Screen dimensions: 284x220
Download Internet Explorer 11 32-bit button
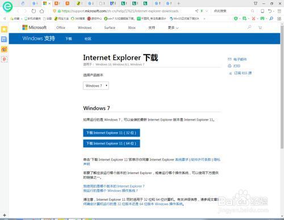pyautogui.click(x=111, y=133)
